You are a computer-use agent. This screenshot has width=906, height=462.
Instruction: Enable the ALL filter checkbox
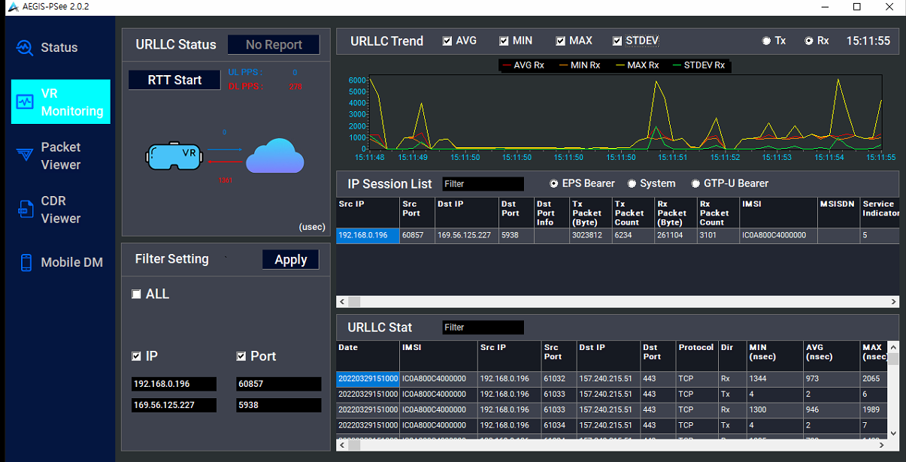click(136, 294)
